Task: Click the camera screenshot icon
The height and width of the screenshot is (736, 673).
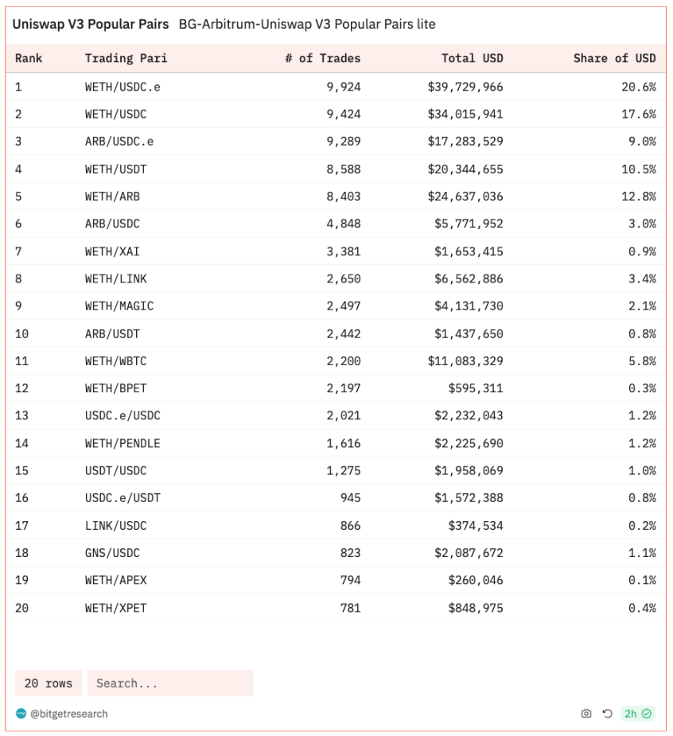Action: (x=586, y=714)
